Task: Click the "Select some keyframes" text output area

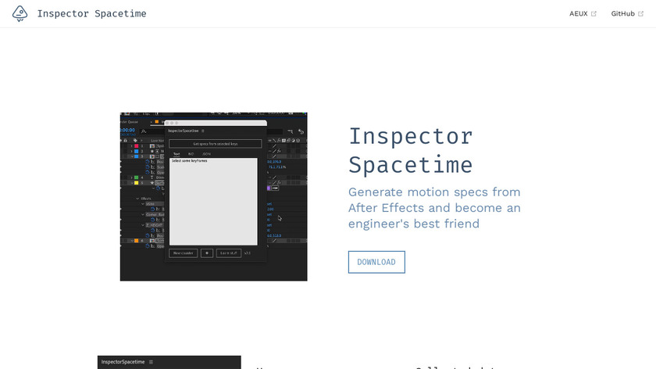Action: click(214, 202)
